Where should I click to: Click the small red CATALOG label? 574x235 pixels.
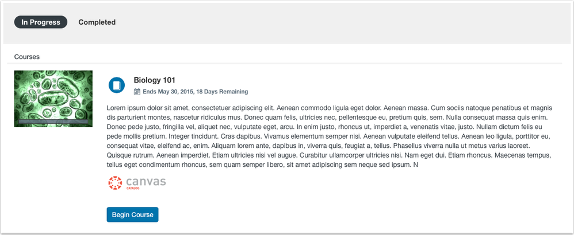coord(133,189)
